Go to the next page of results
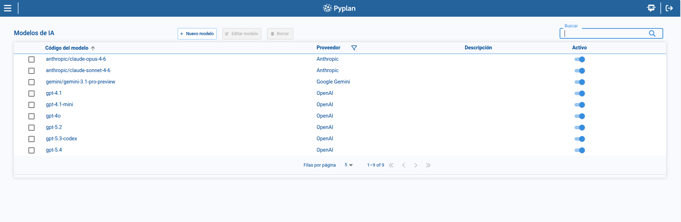Viewport: 681px width, 222px height. pyautogui.click(x=415, y=165)
